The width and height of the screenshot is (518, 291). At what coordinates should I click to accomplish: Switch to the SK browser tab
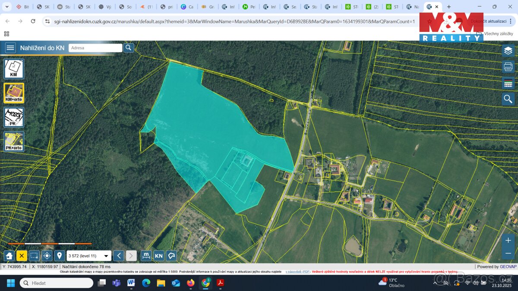(x=42, y=6)
